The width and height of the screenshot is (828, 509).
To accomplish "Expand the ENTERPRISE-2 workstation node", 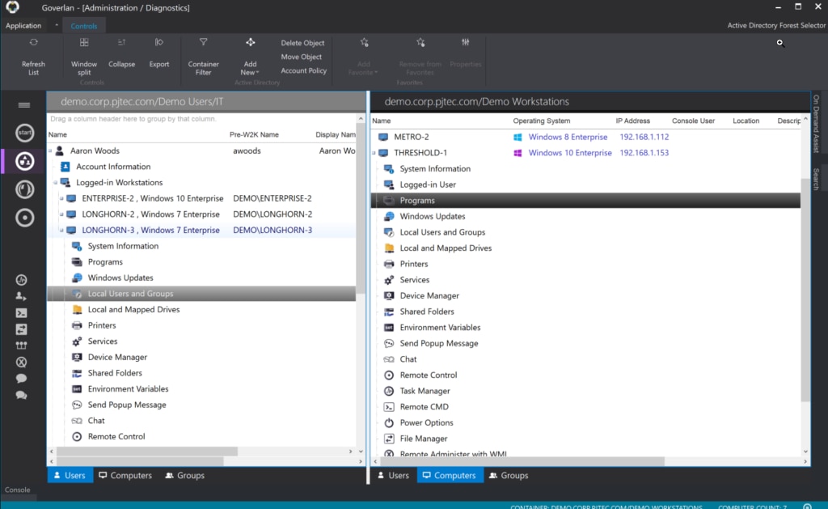I will [x=61, y=199].
